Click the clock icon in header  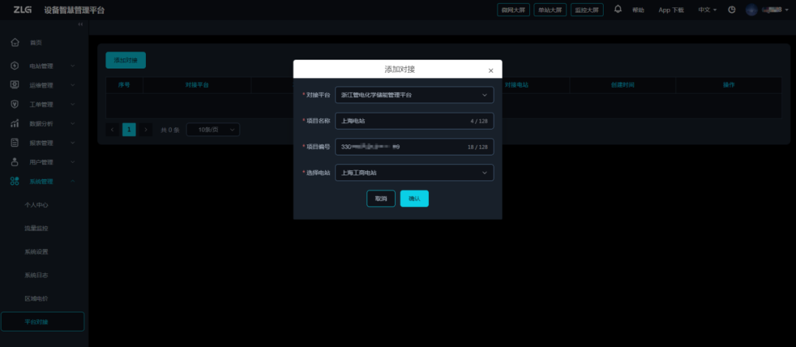(x=732, y=10)
